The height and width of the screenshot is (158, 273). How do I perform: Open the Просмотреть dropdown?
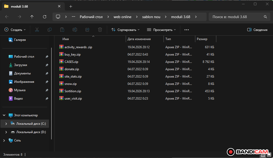pyautogui.click(x=161, y=30)
